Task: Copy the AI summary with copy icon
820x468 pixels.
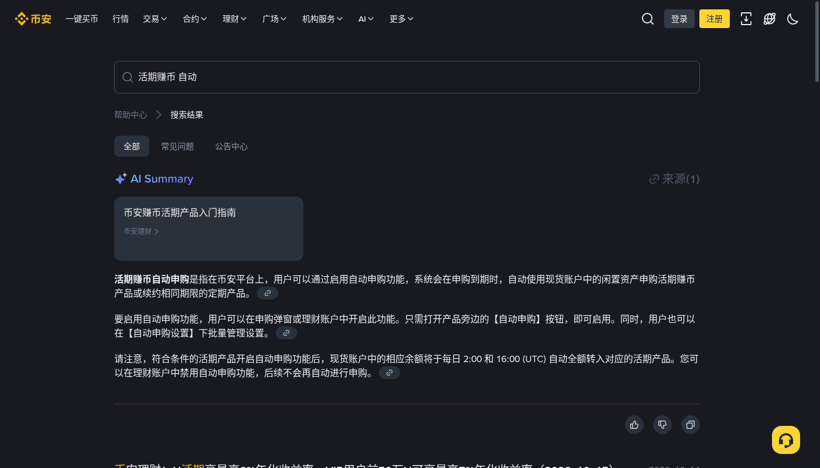Action: (x=691, y=425)
